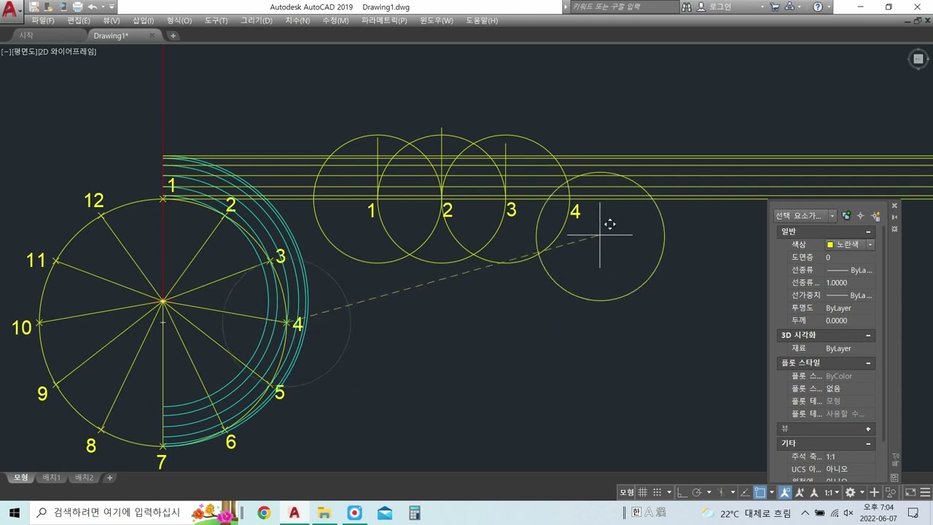Click the Quick Select icon in Properties

[875, 216]
